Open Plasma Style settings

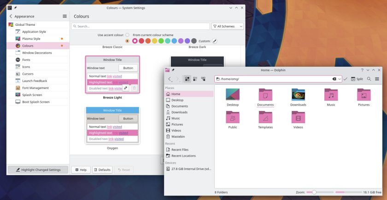pos(38,39)
